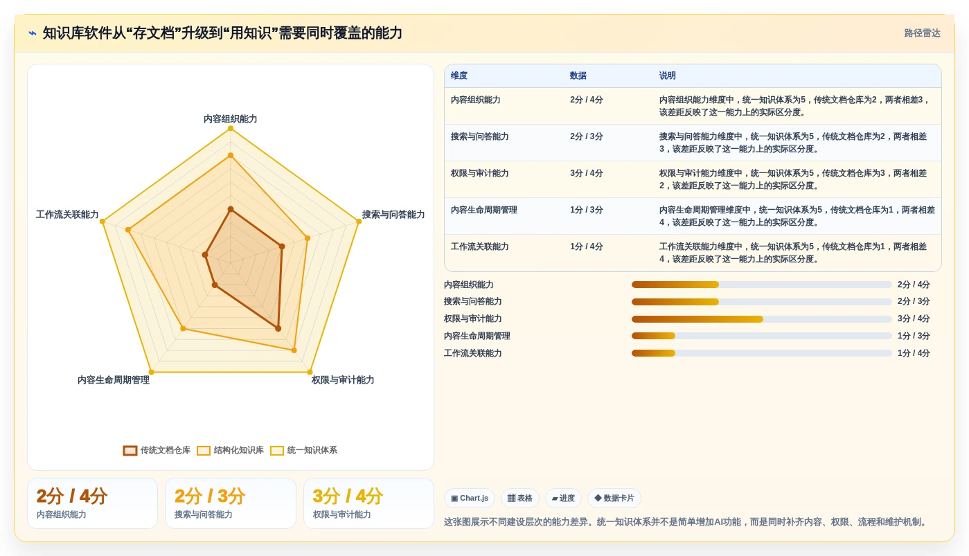This screenshot has height=556, width=969.
Task: Click the 数据 column header
Action: click(578, 76)
